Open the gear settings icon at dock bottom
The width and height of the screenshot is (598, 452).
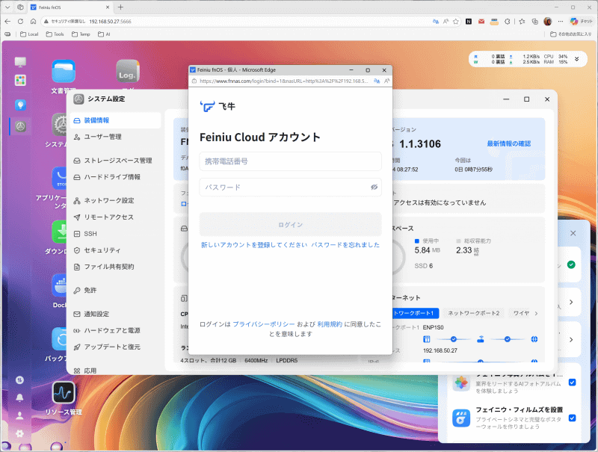click(x=19, y=433)
